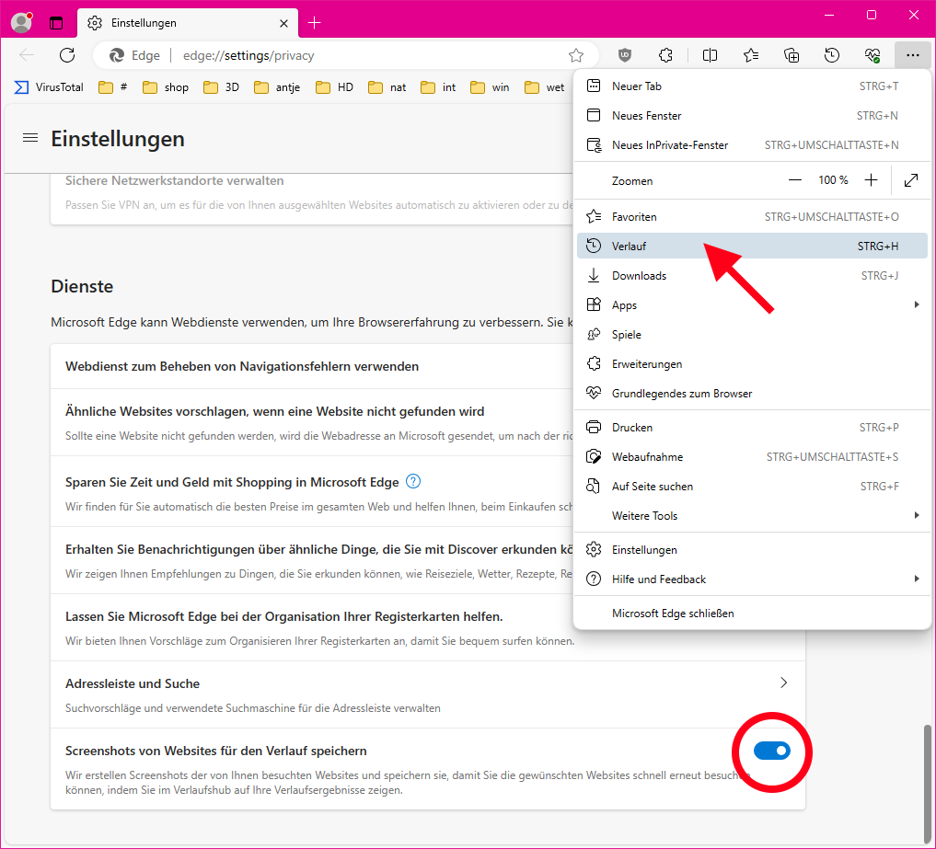Toggle split screen view icon

[710, 55]
